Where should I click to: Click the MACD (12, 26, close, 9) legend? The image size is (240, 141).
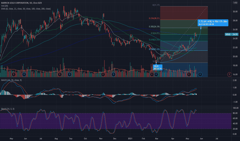12,80
